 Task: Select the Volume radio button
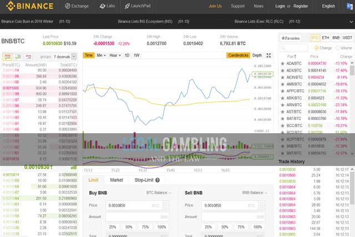[338, 48]
